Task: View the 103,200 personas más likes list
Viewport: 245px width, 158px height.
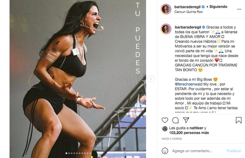Action: [189, 133]
